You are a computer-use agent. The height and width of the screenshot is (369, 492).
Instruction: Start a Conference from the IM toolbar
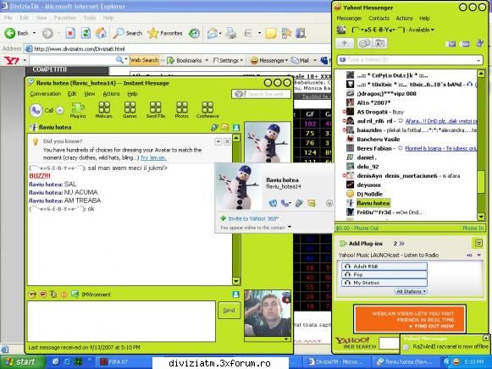pyautogui.click(x=207, y=110)
